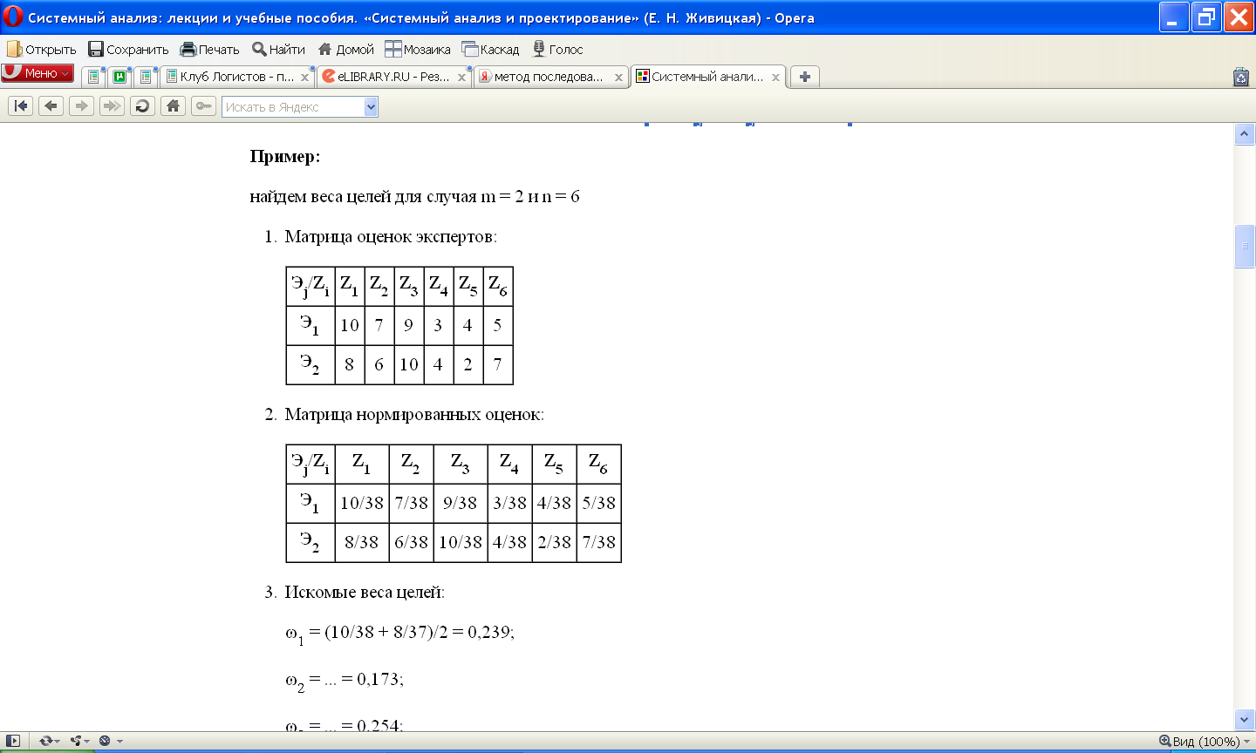Click the Opera Turbo status icon
Screen dimensions: 1256x753
coord(105,741)
